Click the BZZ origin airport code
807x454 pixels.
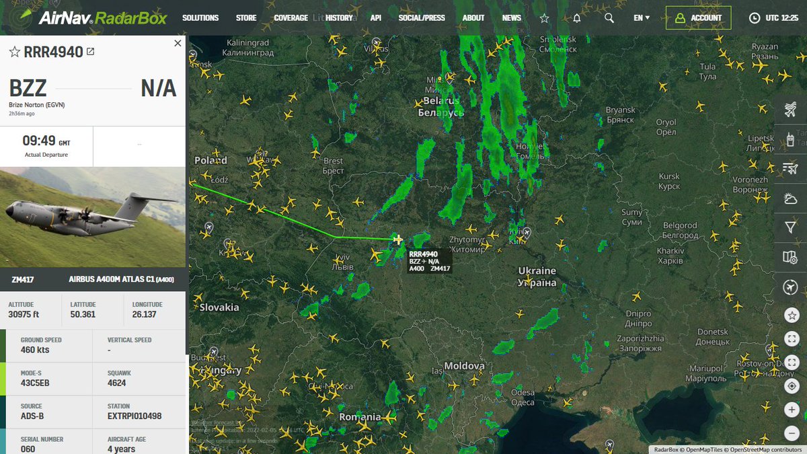point(28,88)
